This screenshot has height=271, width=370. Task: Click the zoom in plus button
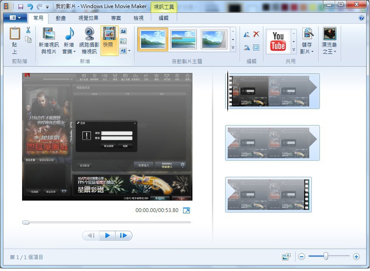tap(356, 257)
